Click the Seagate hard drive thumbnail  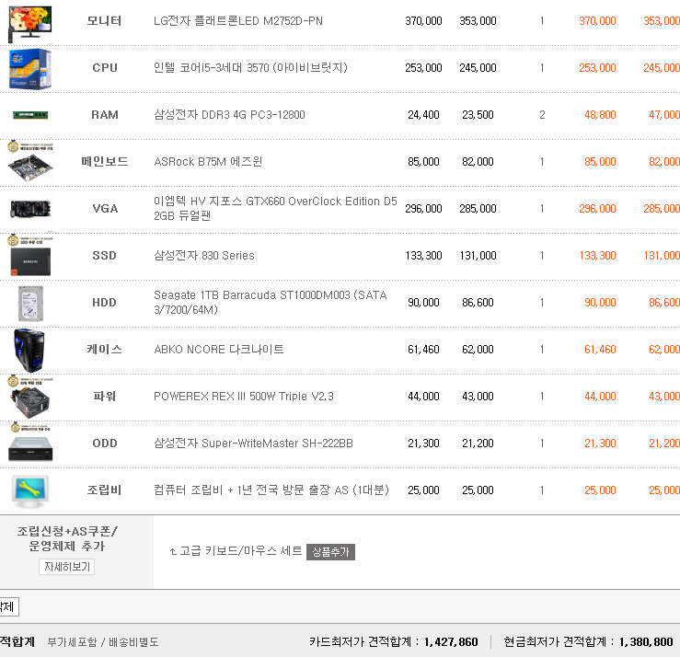coord(30,303)
